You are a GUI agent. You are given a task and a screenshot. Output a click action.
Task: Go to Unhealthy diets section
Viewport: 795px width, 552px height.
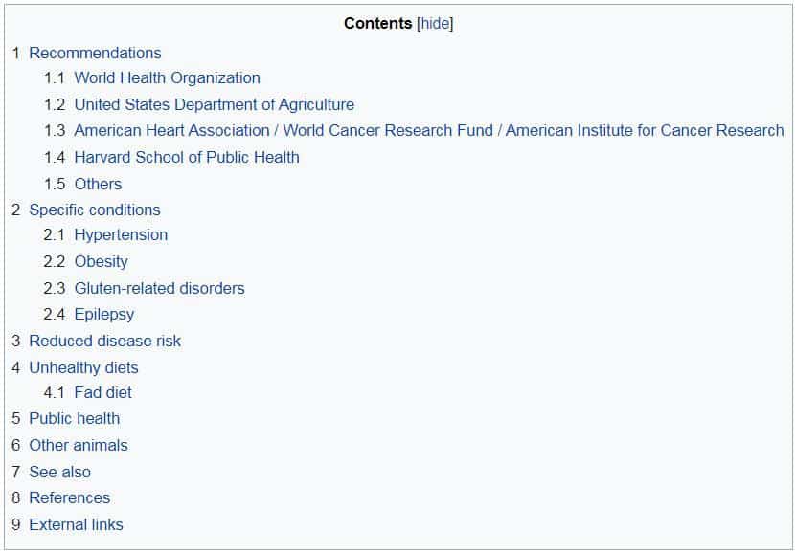(83, 367)
